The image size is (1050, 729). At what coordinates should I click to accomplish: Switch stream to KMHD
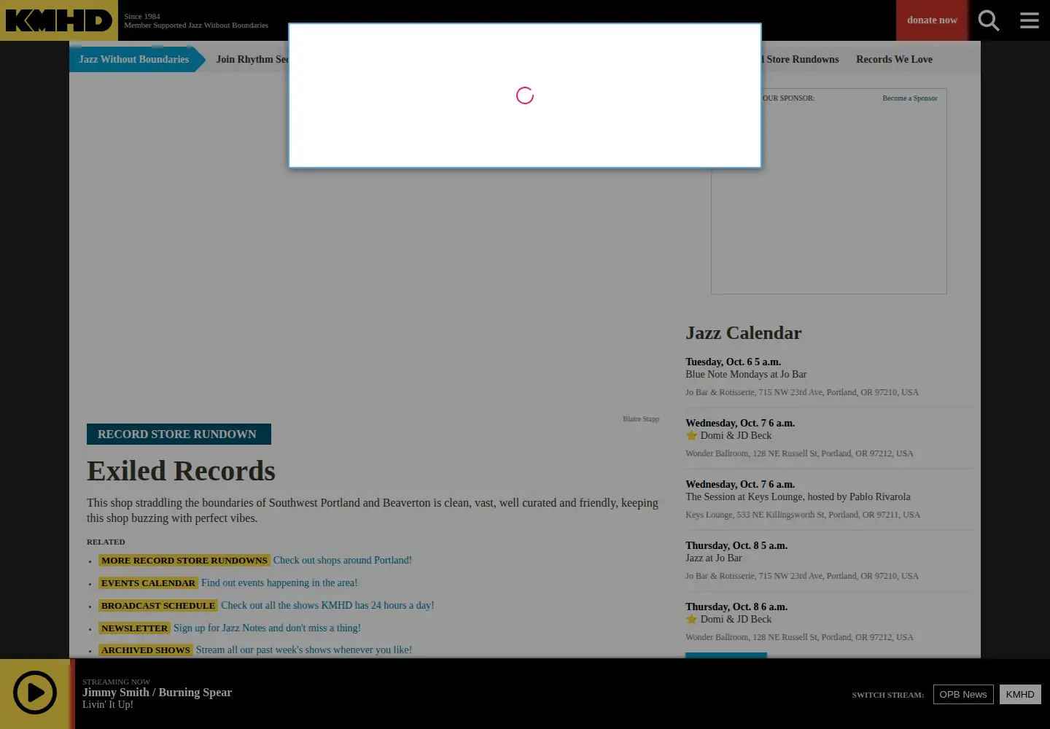[1020, 694]
